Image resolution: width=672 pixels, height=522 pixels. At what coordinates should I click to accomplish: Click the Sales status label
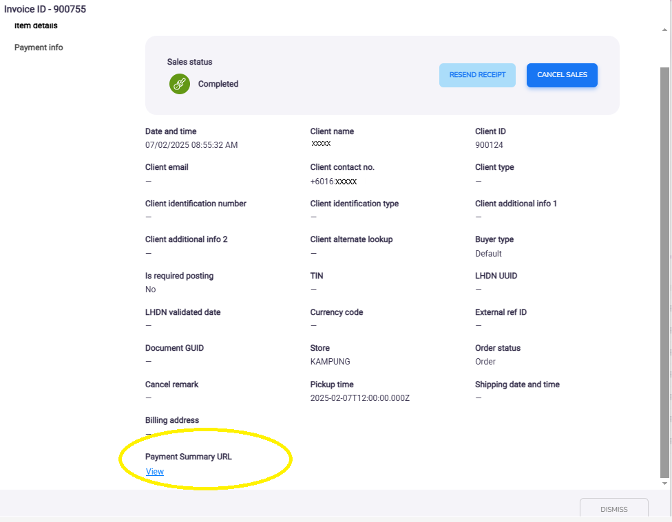(x=189, y=61)
